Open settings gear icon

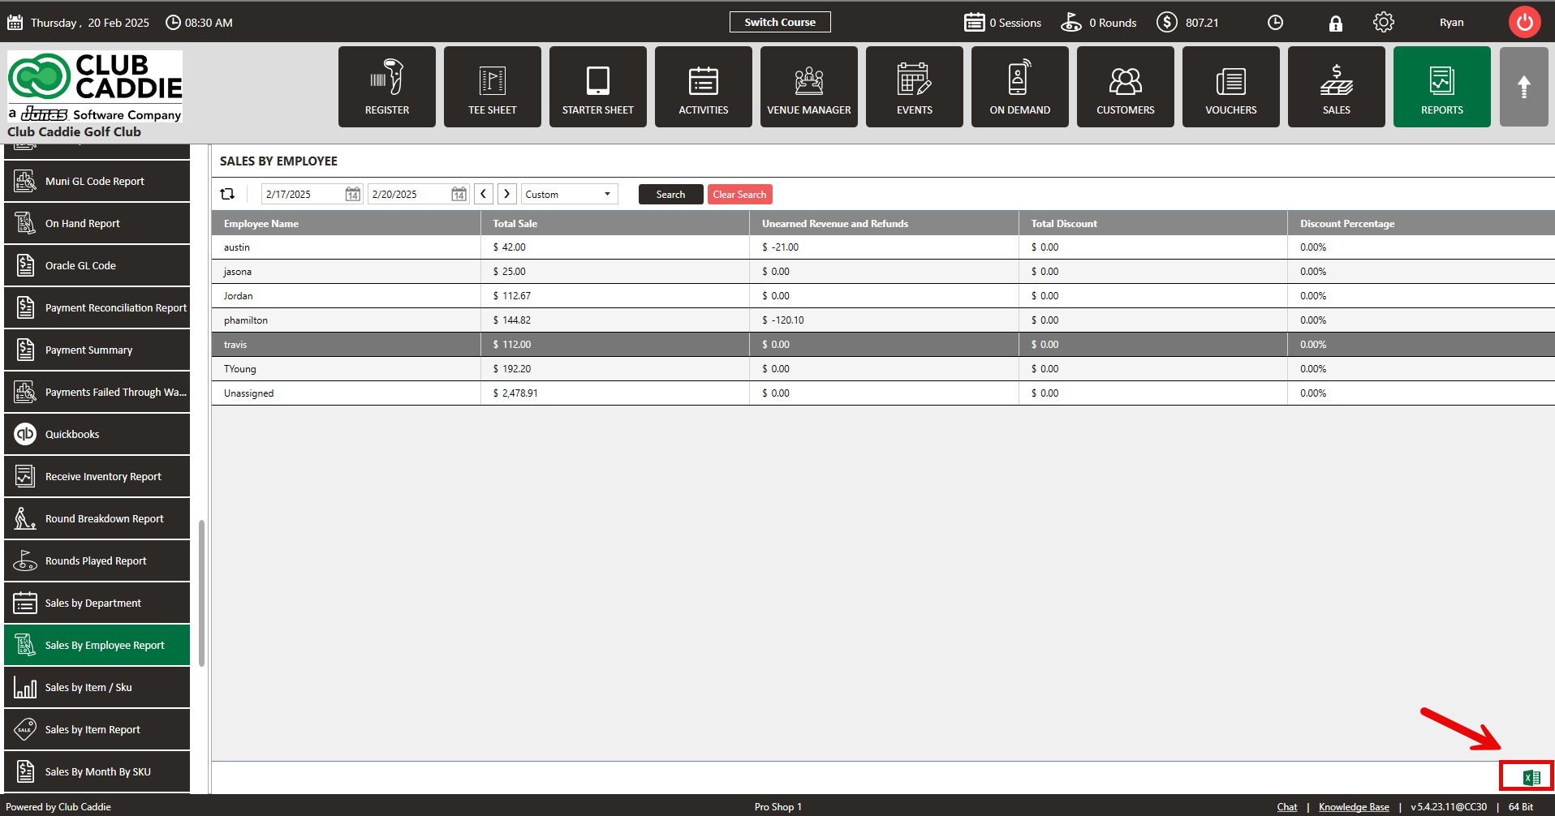pos(1384,22)
